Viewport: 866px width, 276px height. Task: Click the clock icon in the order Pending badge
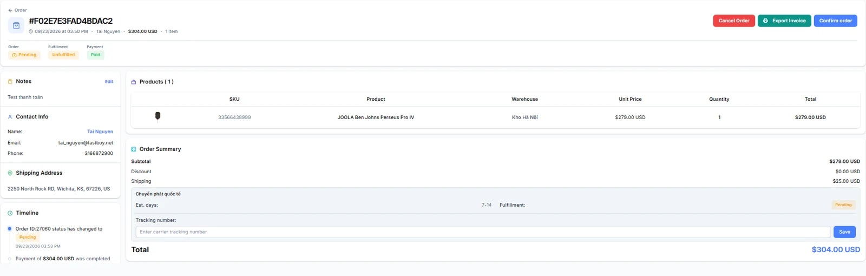tap(14, 55)
